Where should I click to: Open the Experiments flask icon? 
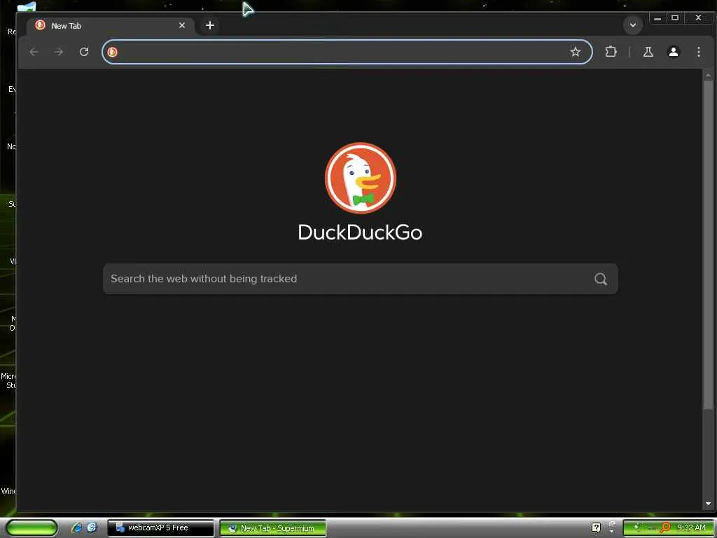[x=648, y=52]
